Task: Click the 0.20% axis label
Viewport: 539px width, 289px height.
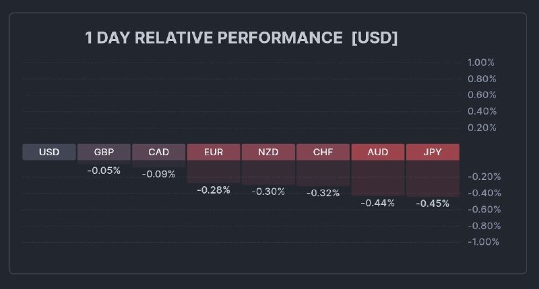Action: pos(481,128)
